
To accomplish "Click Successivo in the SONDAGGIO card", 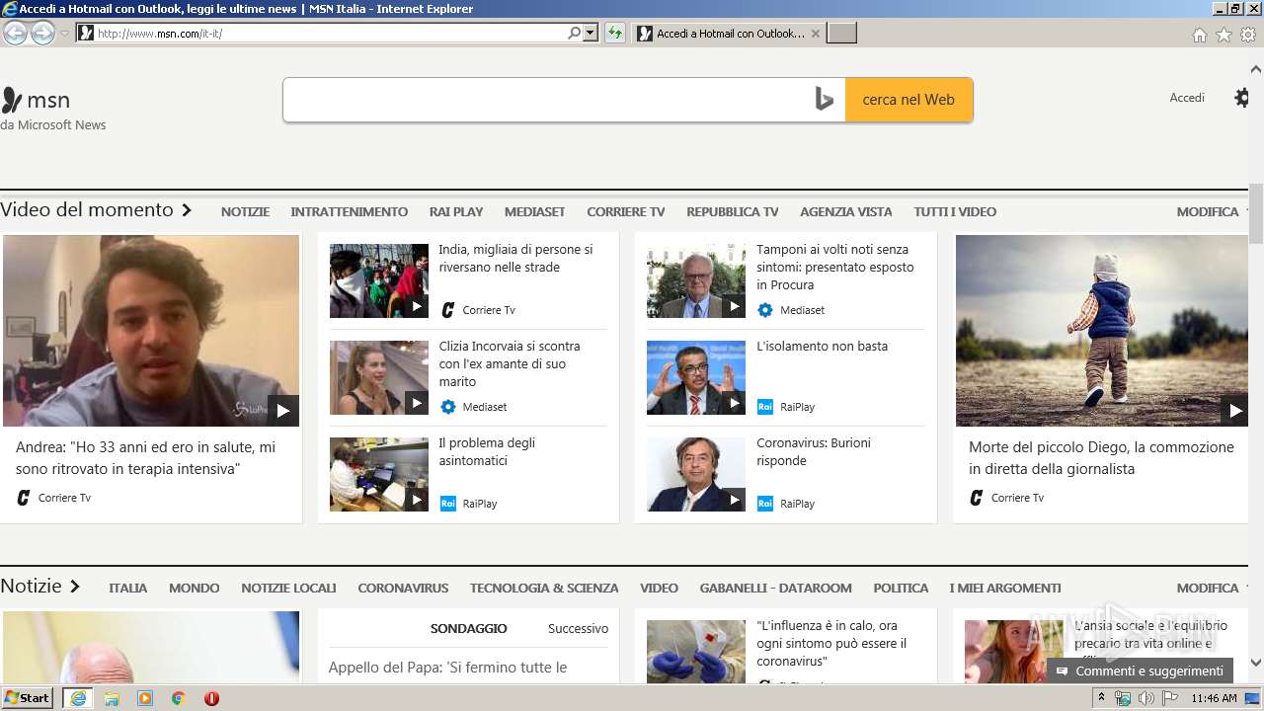I will pyautogui.click(x=578, y=628).
